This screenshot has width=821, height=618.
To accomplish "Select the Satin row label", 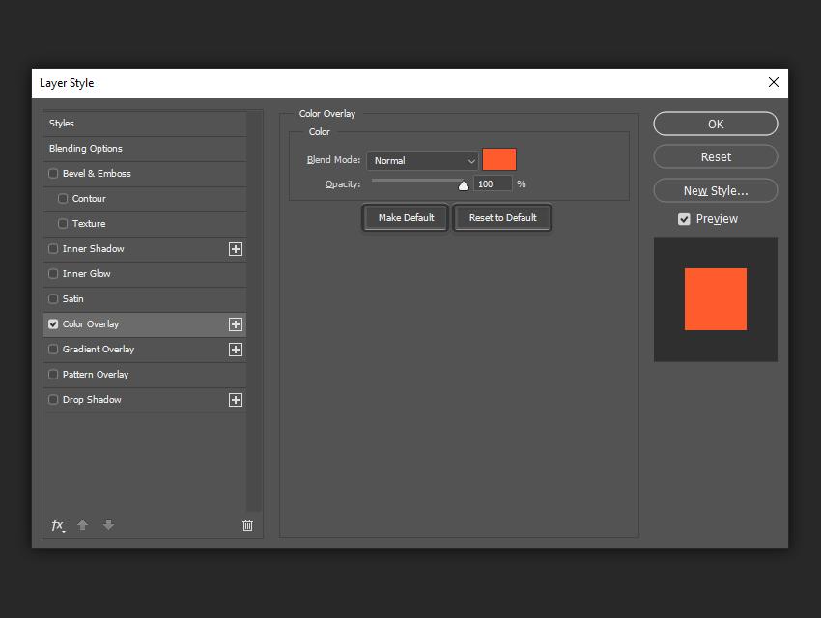I will click(72, 298).
